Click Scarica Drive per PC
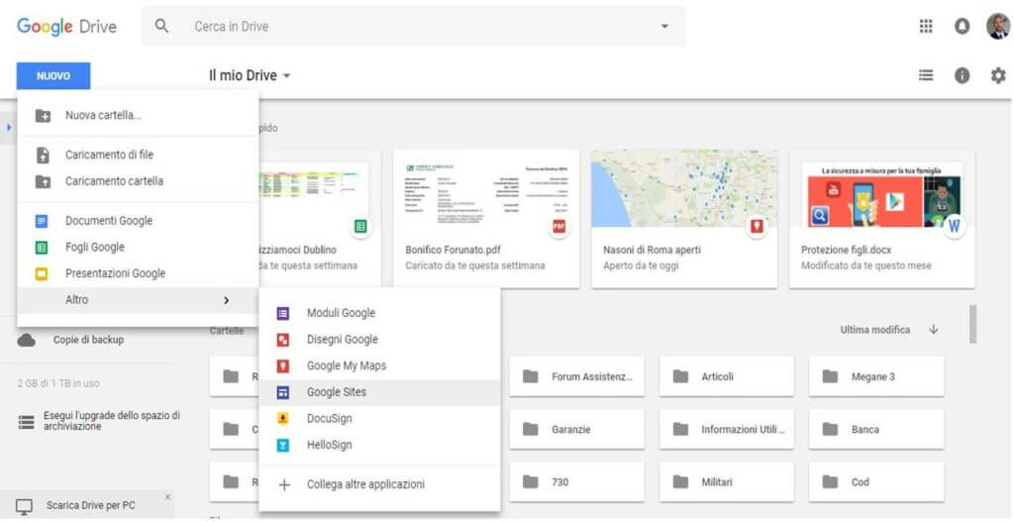 (x=90, y=506)
